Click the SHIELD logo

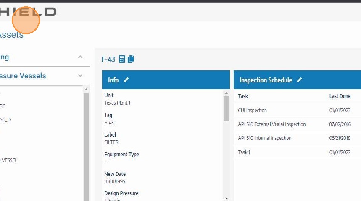pos(28,12)
